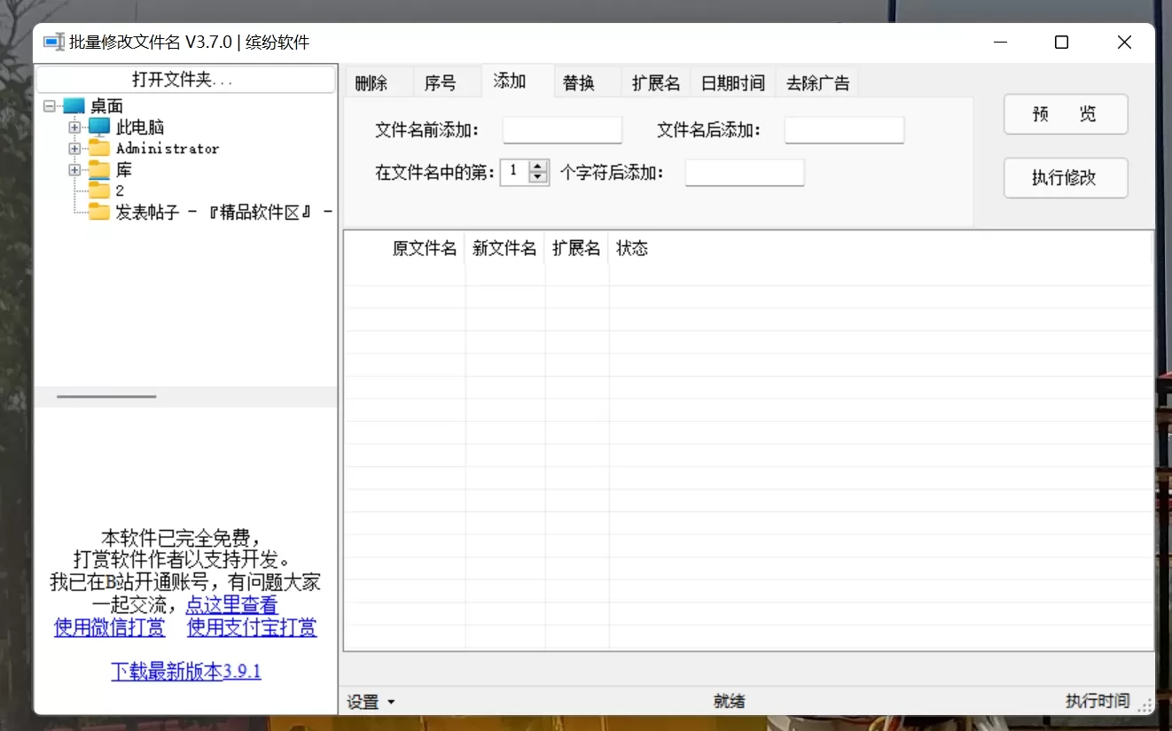Click the 此电脑 computer icon

pyautogui.click(x=98, y=127)
